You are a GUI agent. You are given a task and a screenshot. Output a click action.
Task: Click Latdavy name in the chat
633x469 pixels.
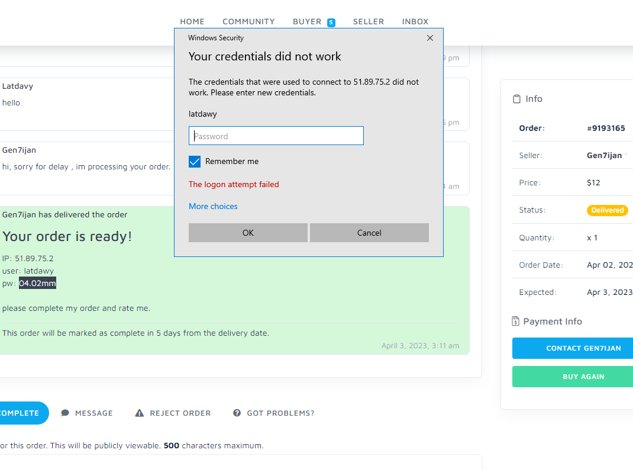(18, 86)
